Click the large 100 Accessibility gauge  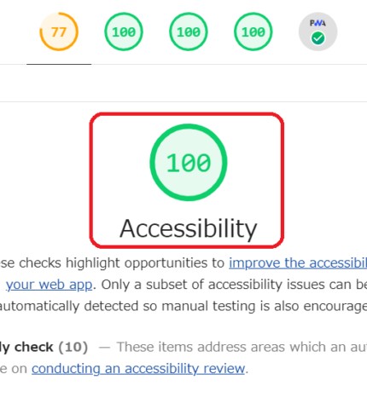click(189, 162)
